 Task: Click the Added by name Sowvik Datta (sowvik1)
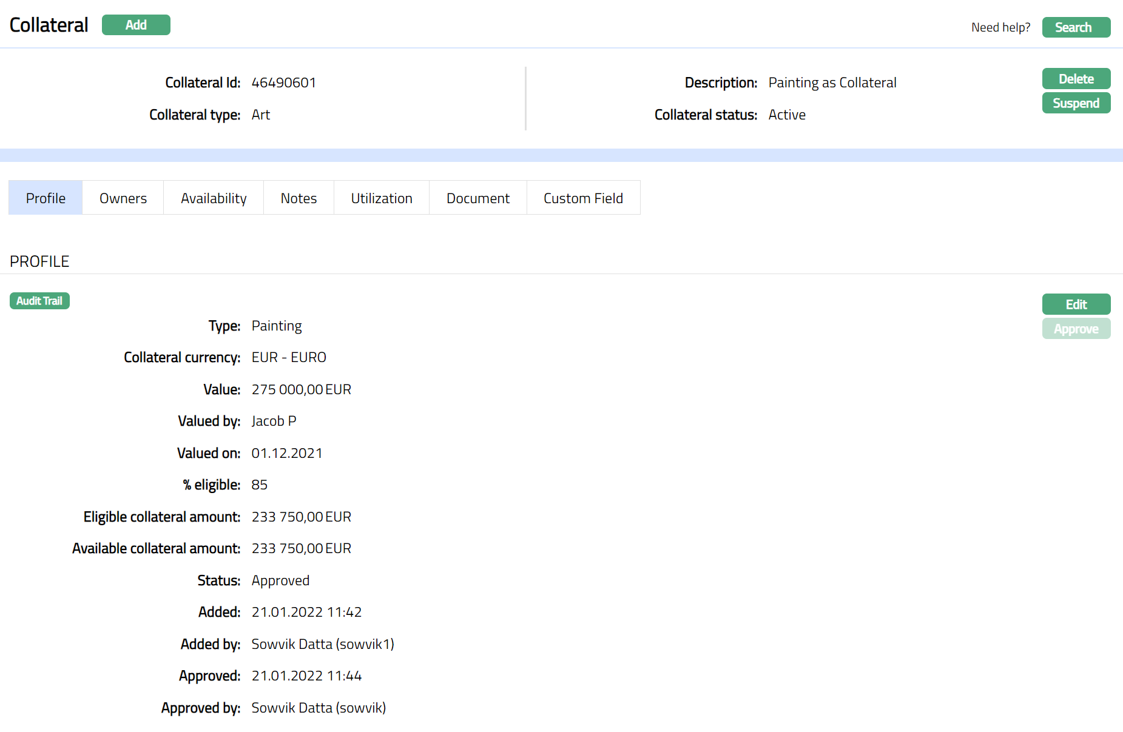pos(323,644)
